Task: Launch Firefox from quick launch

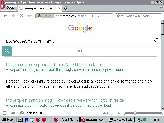Action: [x=38, y=120]
